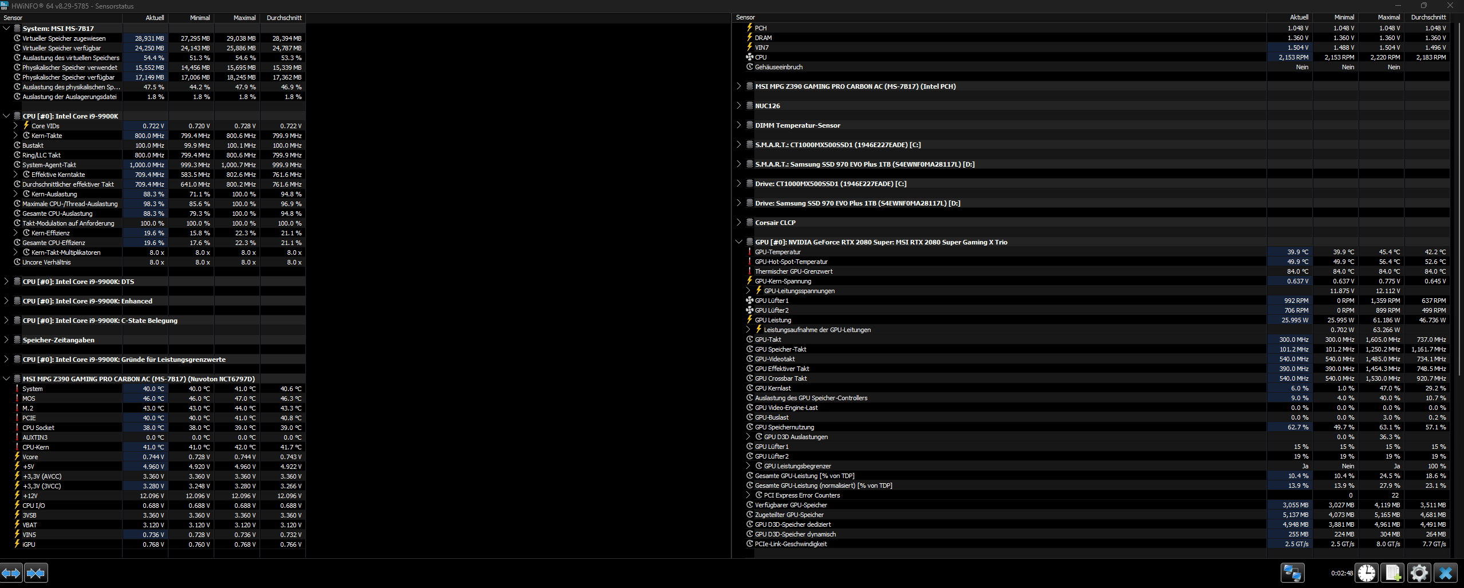
Task: Click the left panel Maximal column header
Action: click(237, 18)
